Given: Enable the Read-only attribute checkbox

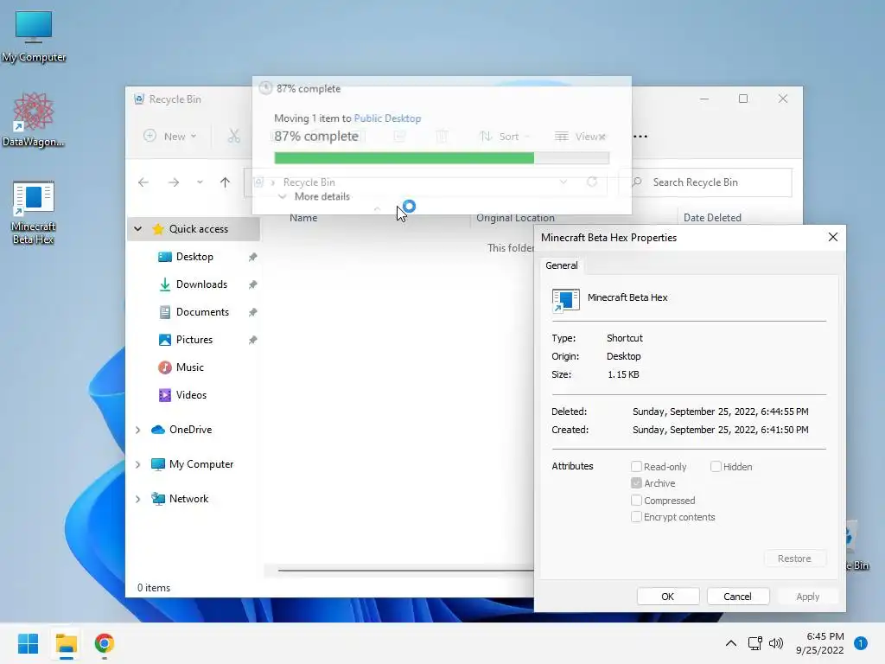Looking at the screenshot, I should 636,466.
